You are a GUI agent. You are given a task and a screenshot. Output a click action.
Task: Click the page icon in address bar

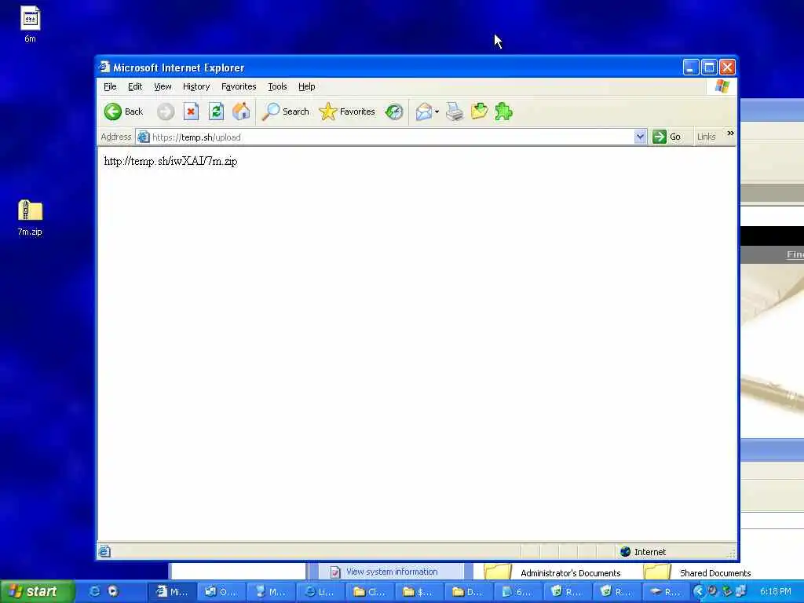click(x=143, y=137)
